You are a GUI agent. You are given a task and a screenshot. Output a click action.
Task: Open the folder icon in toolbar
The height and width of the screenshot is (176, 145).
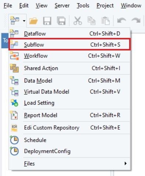(x=33, y=21)
